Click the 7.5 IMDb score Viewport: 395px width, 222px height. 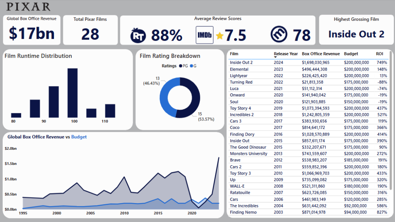point(235,35)
